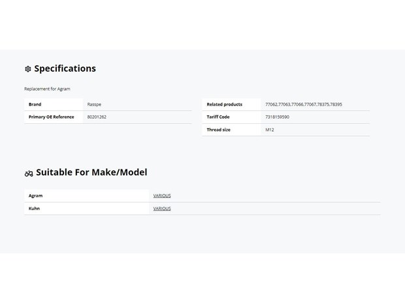The height and width of the screenshot is (303, 405).
Task: Open the VARIOUS link for Kuhn
Action: click(162, 209)
